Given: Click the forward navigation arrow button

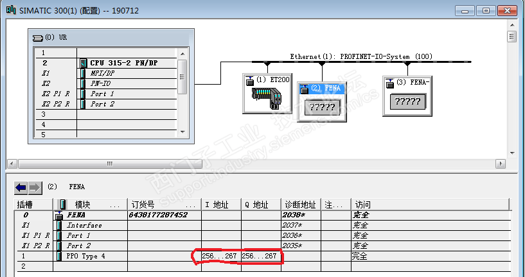Looking at the screenshot, I should (x=35, y=188).
